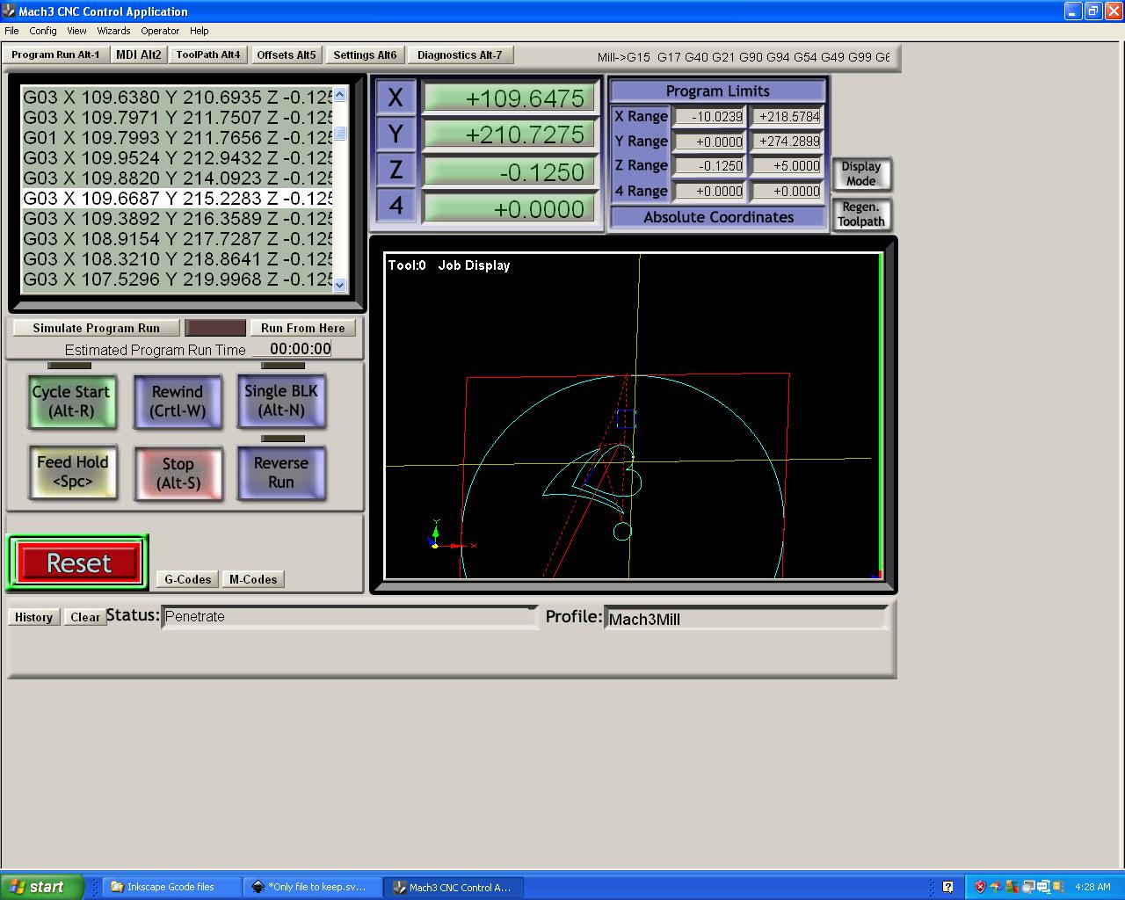Switch to the Program Run Alt-1 tab
The image size is (1125, 900).
coord(55,54)
